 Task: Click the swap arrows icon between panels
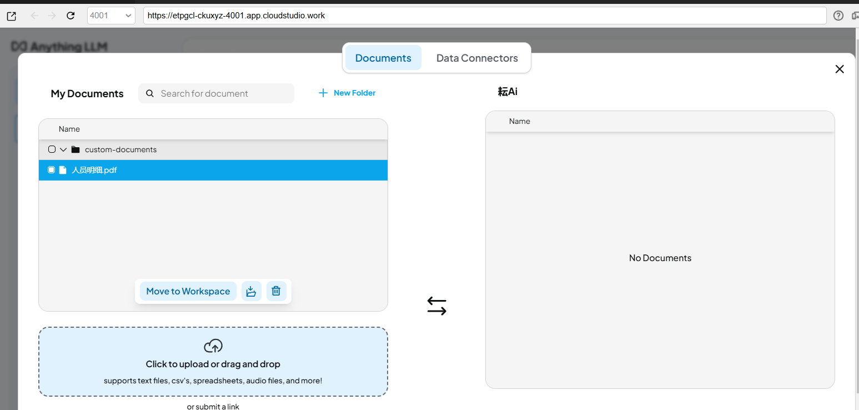point(437,306)
